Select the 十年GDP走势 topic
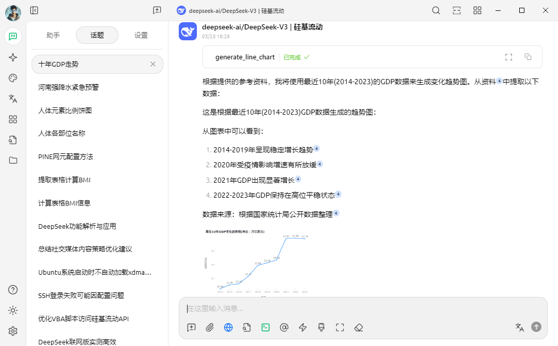This screenshot has width=558, height=346. (x=97, y=65)
